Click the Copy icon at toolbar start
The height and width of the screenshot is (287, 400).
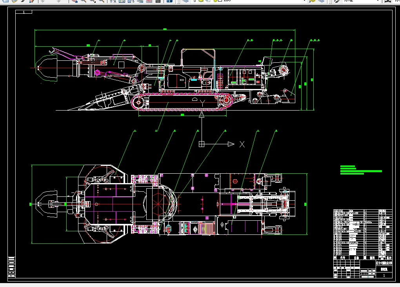[5, 1]
